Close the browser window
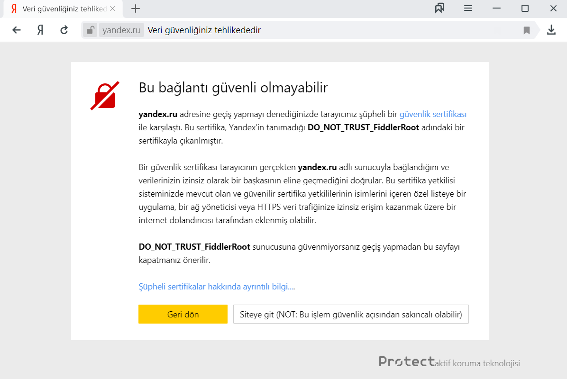 (x=553, y=9)
